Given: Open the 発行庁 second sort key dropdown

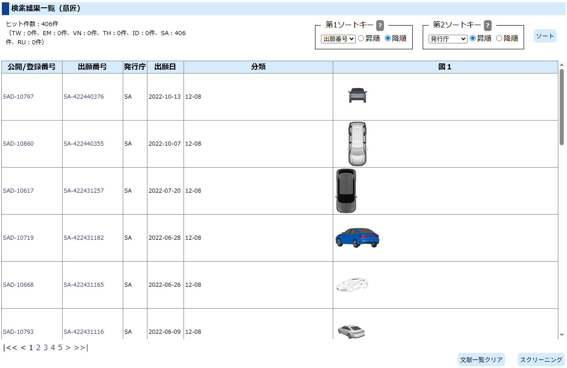Looking at the screenshot, I should point(447,39).
